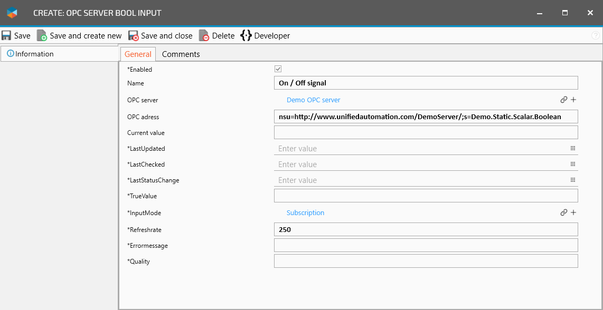
Task: Click the link icon for InputMode
Action: (564, 212)
